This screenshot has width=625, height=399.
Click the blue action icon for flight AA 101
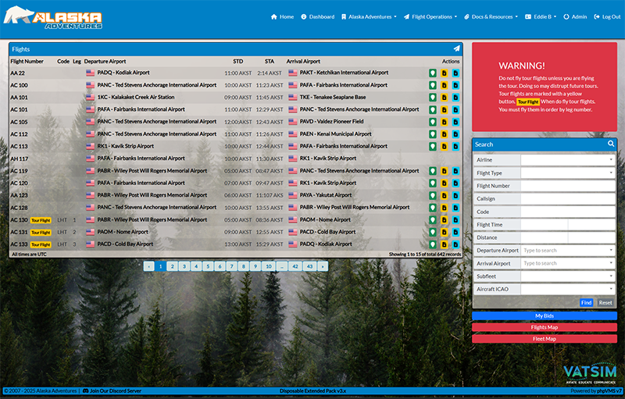coord(455,98)
